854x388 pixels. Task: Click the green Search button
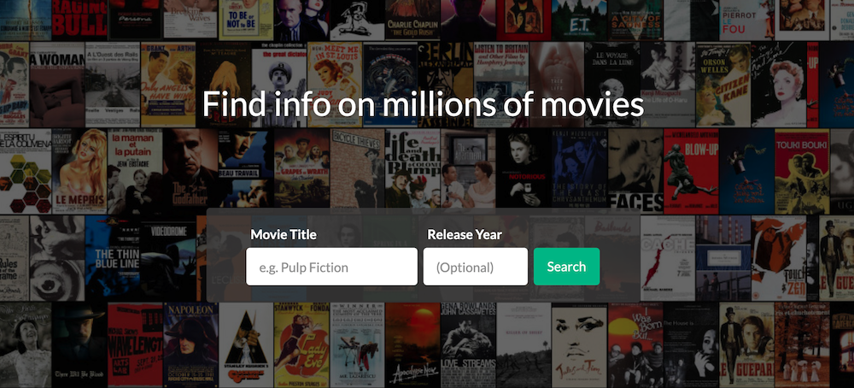point(566,267)
